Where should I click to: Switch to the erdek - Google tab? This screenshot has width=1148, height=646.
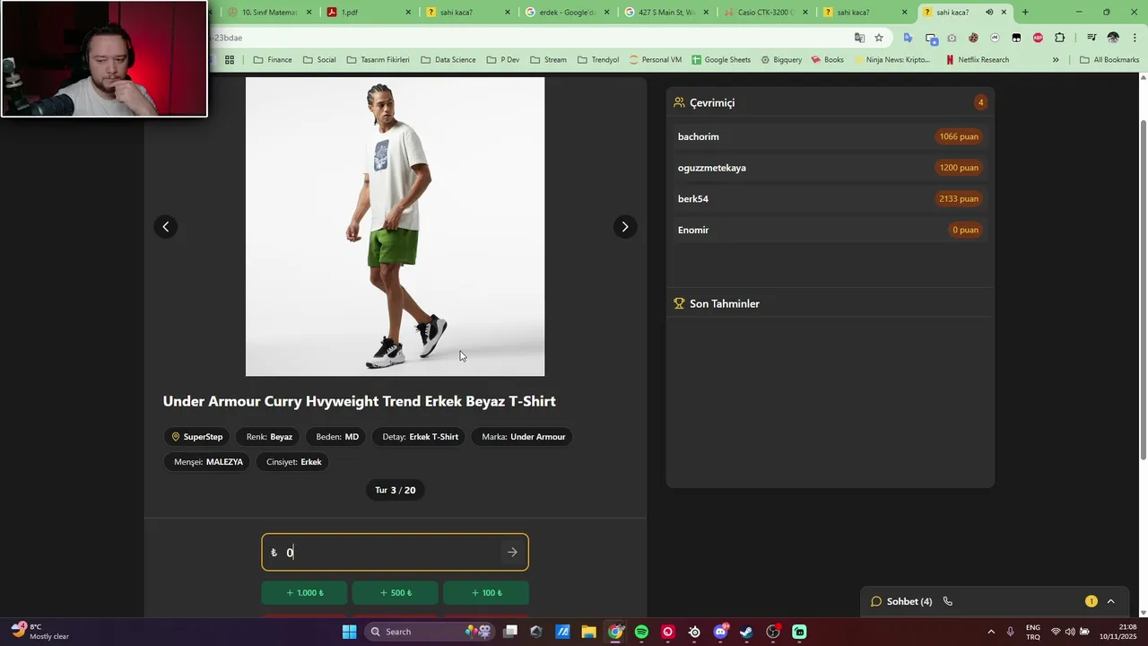coord(565,13)
